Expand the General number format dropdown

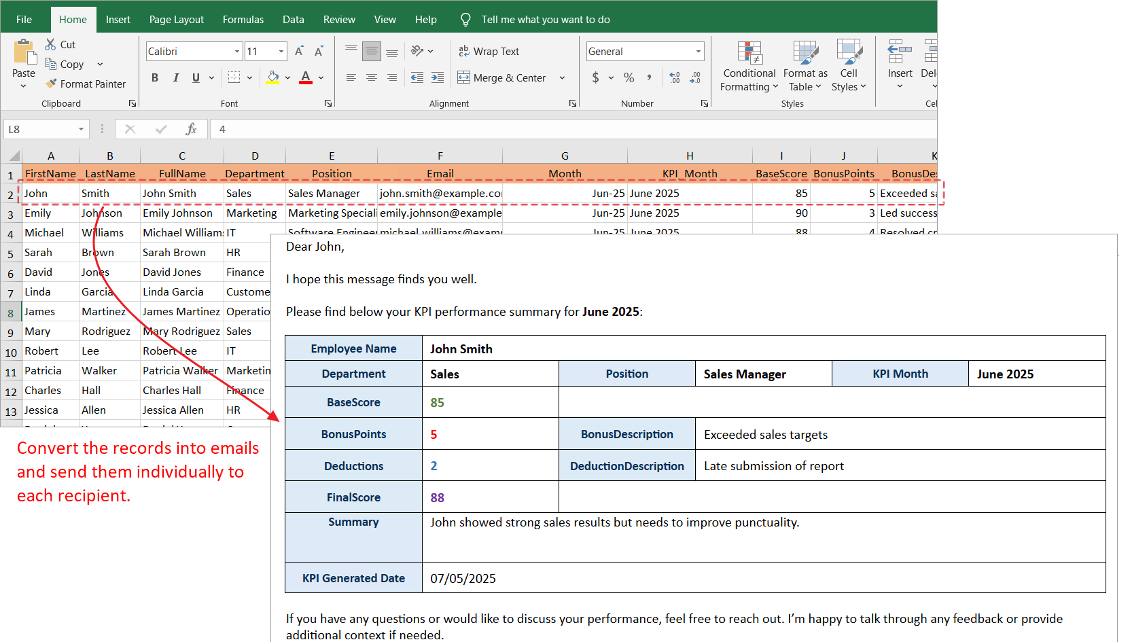point(699,51)
